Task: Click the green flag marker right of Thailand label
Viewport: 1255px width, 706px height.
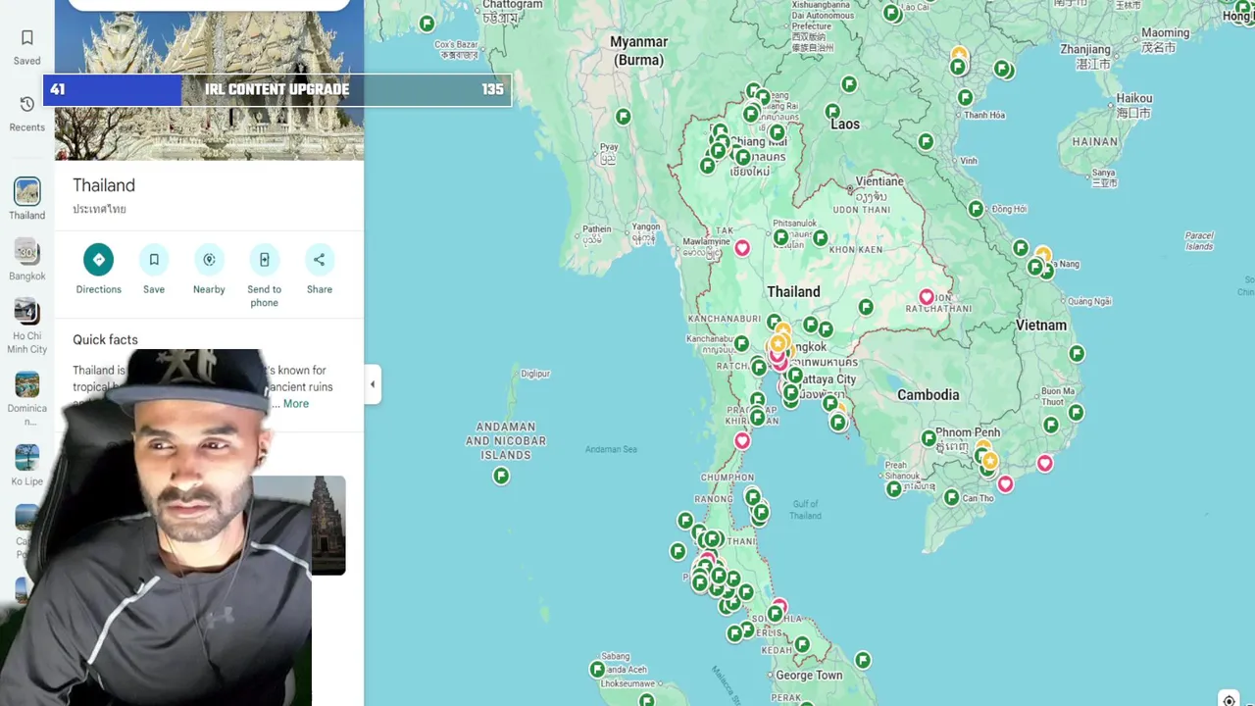Action: coord(866,307)
